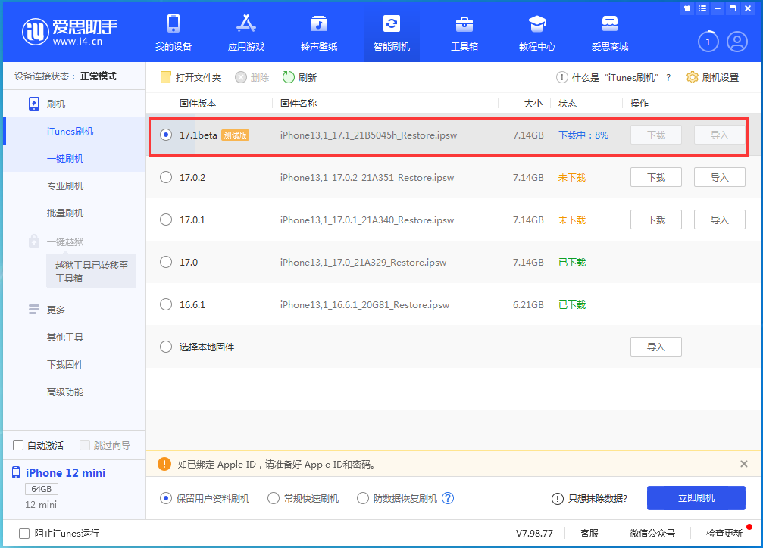Click the 64GB storage label
The height and width of the screenshot is (548, 763).
coord(42,489)
